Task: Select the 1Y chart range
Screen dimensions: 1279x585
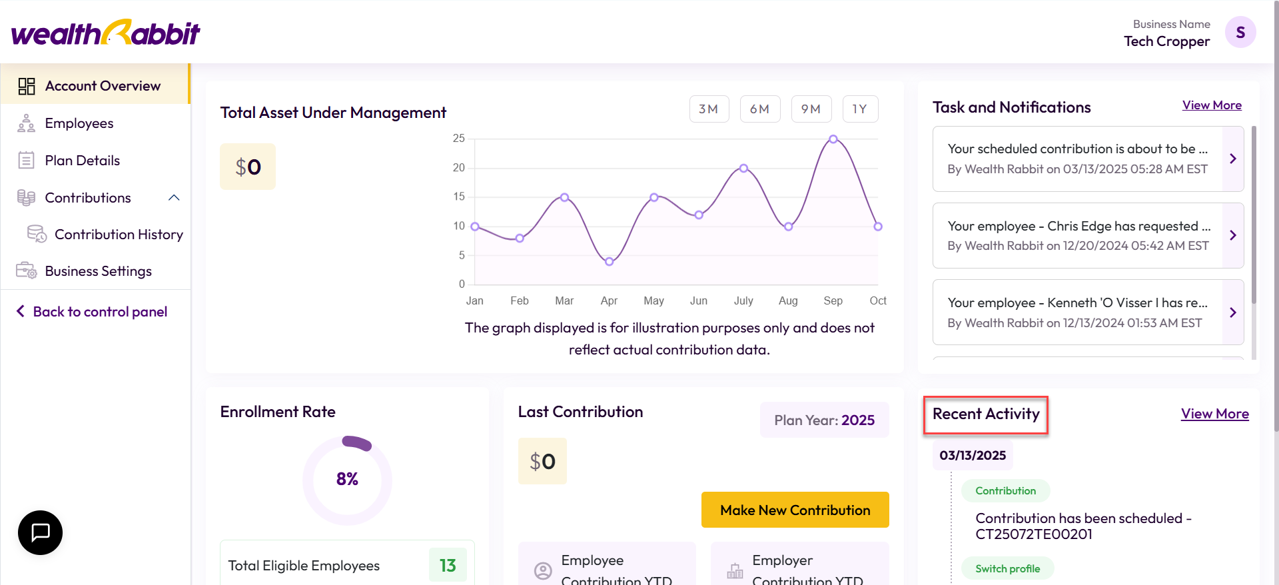Action: pos(860,109)
